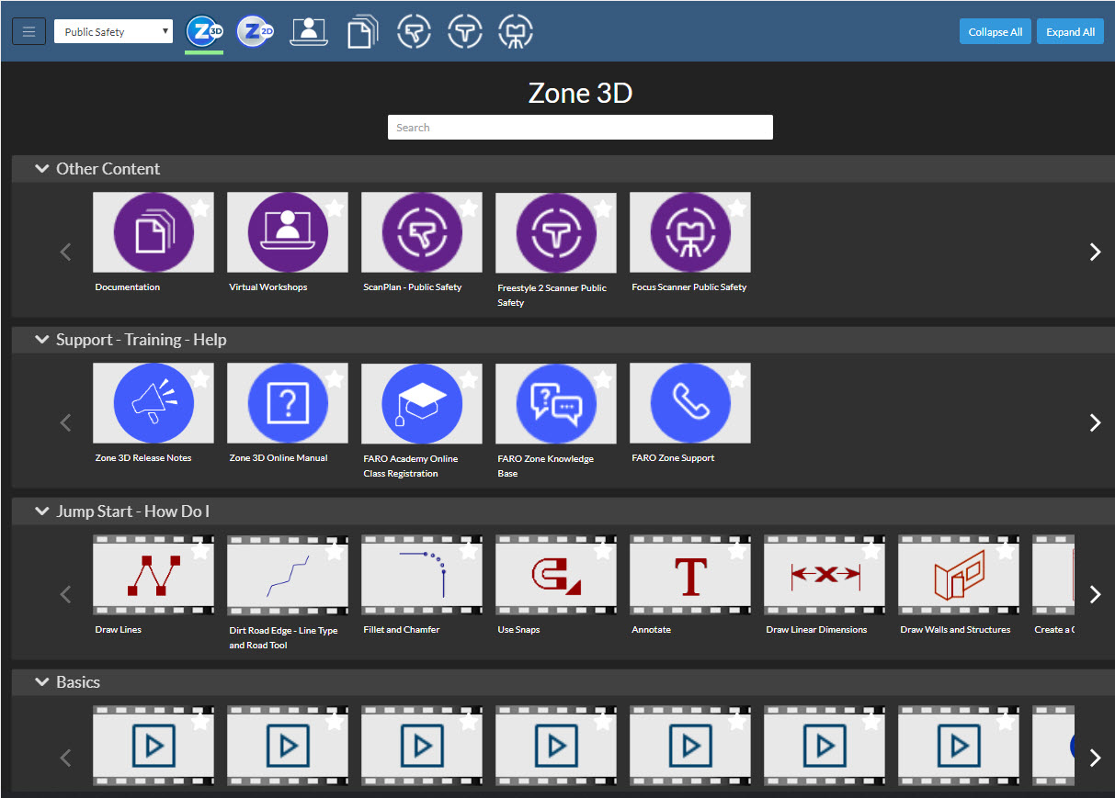Open the FARO Zone Knowledge Base card
1115x798 pixels.
556,403
